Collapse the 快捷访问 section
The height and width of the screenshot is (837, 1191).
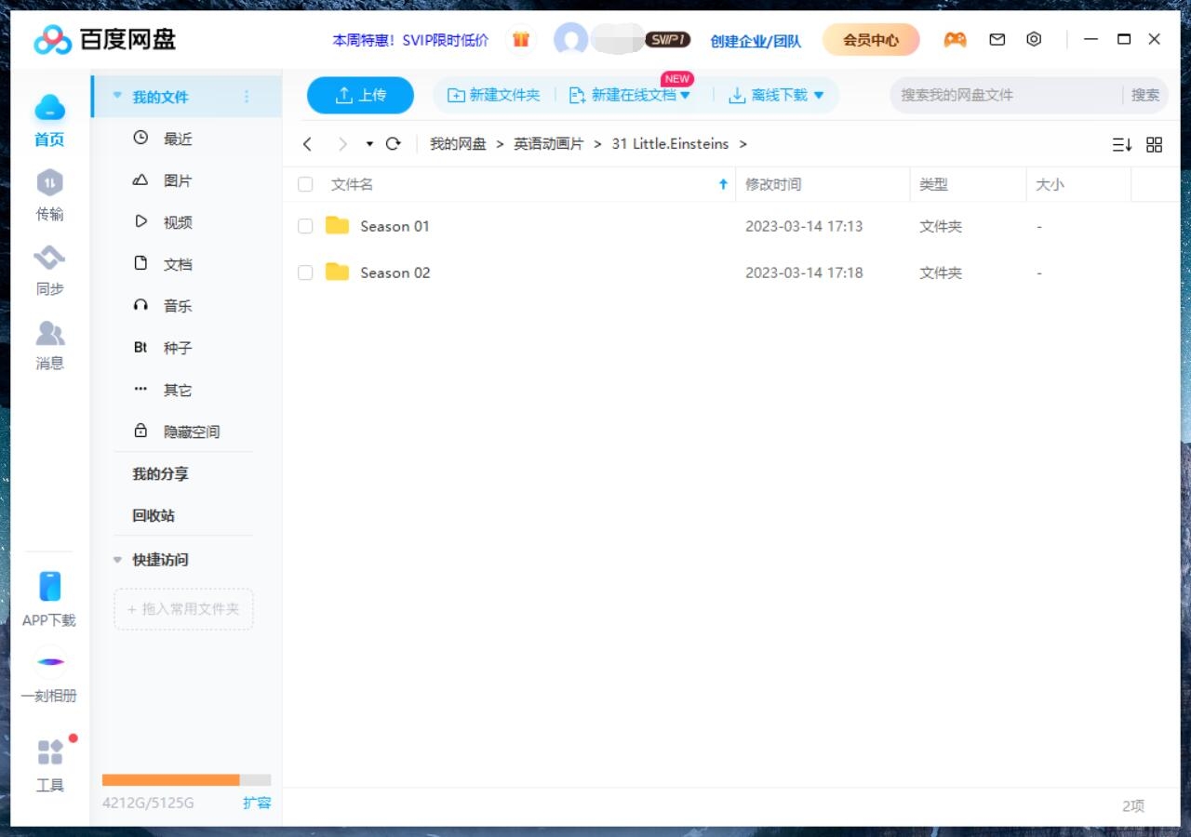click(117, 560)
